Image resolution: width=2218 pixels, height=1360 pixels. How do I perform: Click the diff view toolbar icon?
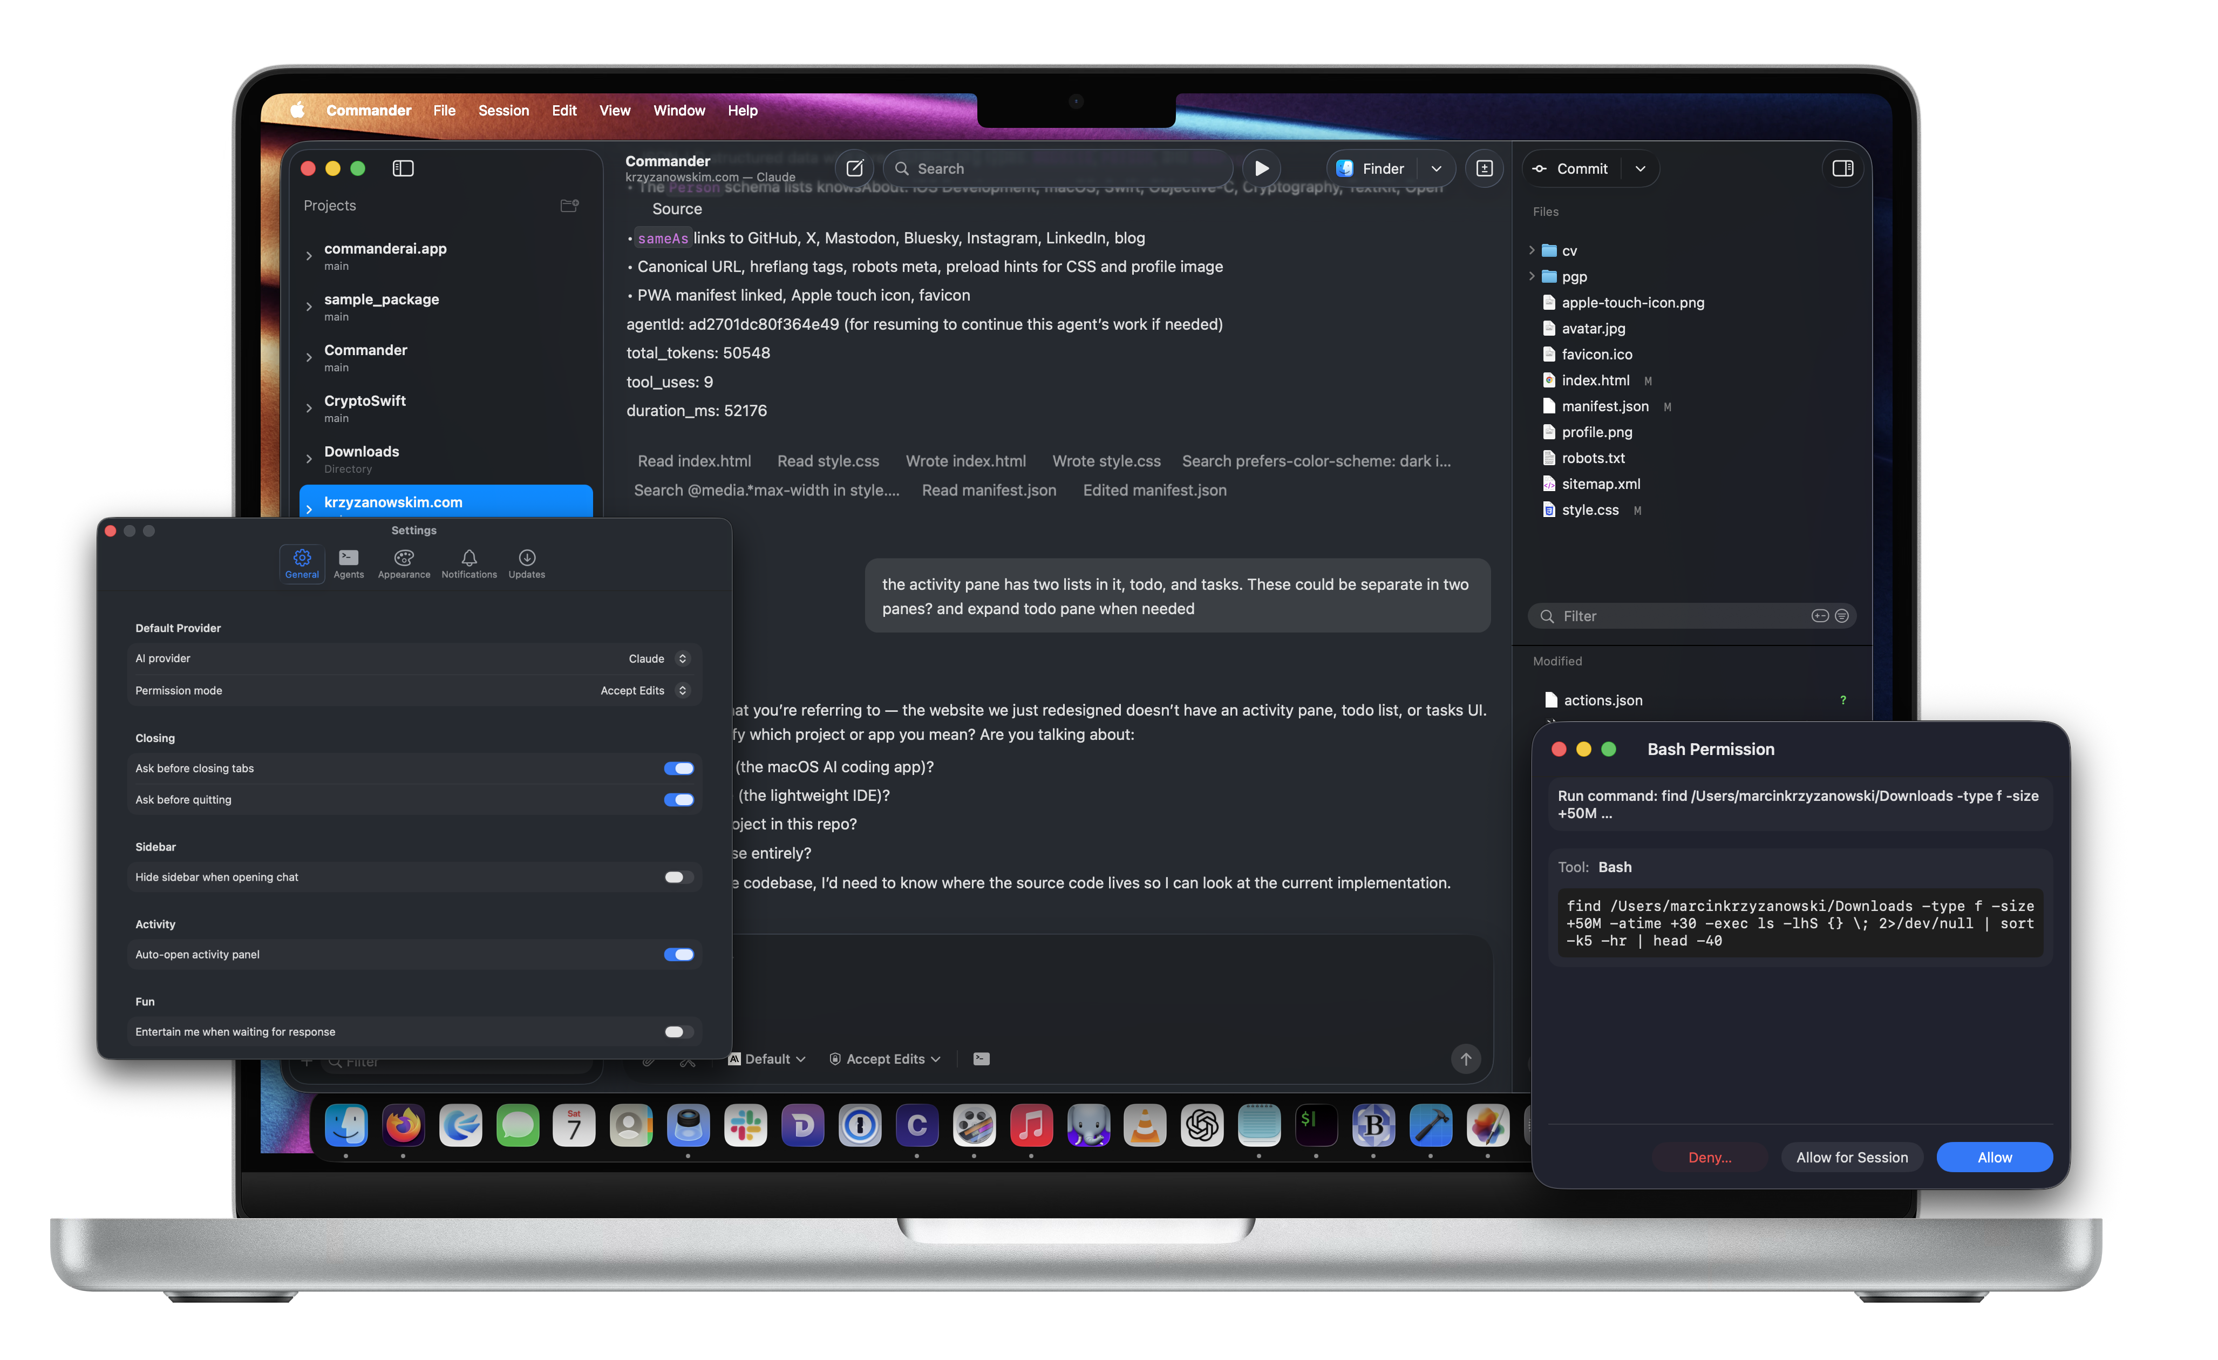tap(1484, 168)
